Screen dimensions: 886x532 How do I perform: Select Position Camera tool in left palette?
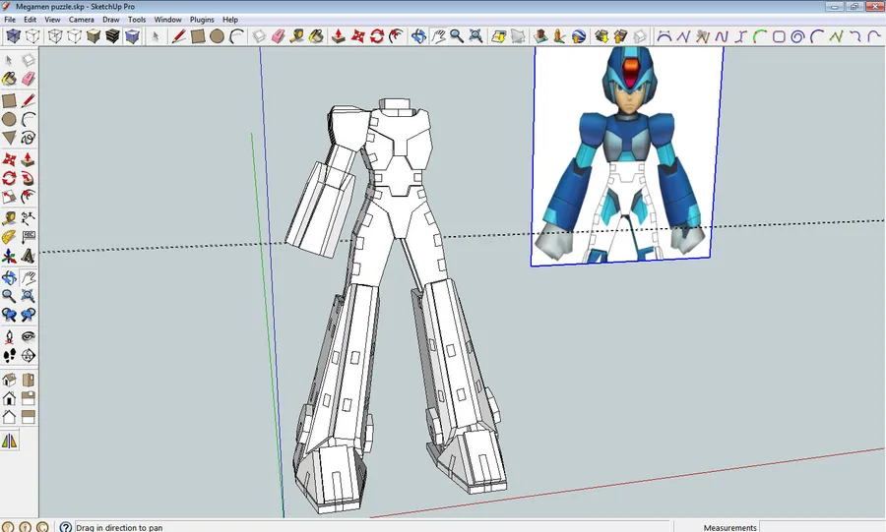[x=9, y=336]
